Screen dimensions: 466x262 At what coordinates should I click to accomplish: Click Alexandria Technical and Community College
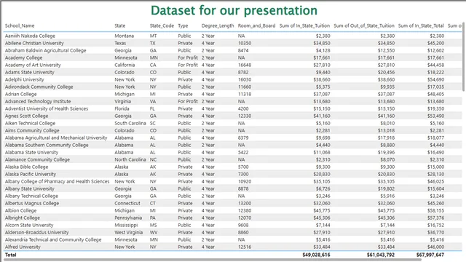pos(53,239)
